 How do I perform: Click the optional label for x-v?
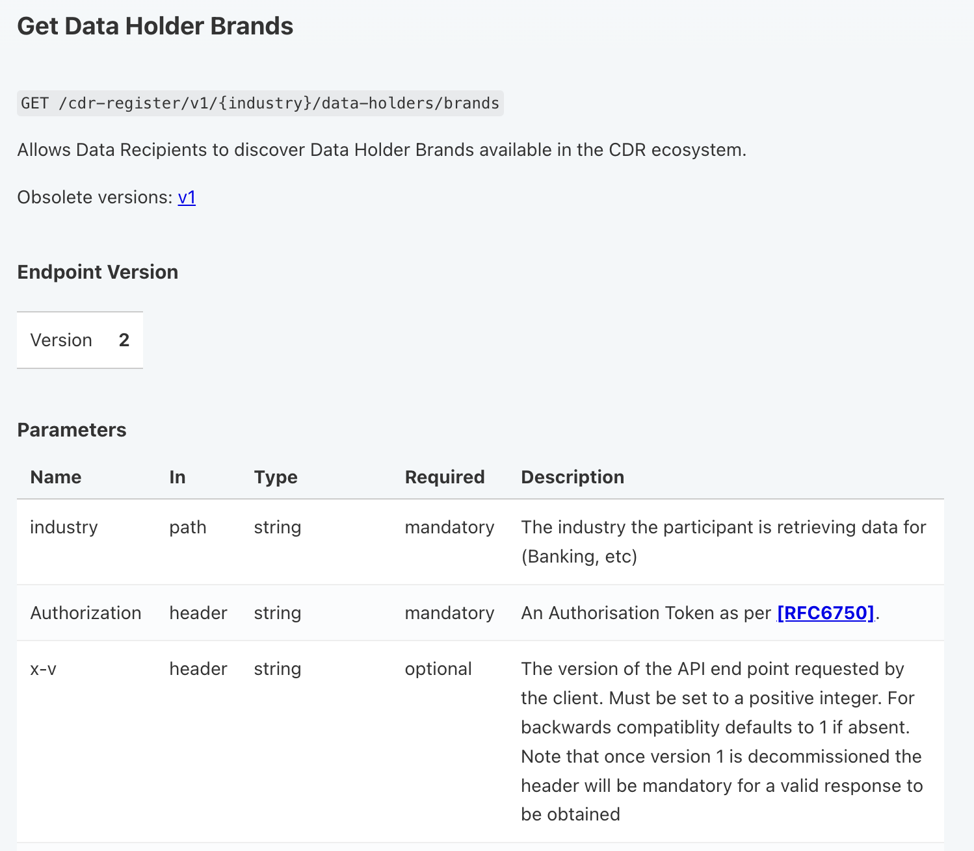point(438,668)
